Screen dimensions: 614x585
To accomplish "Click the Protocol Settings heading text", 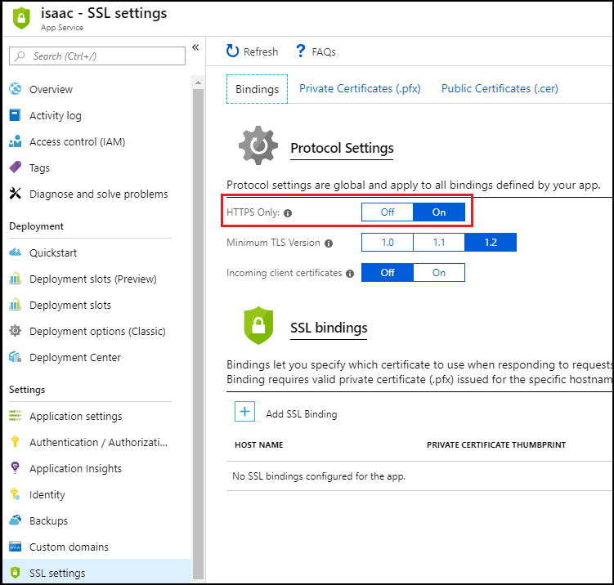I will click(342, 148).
